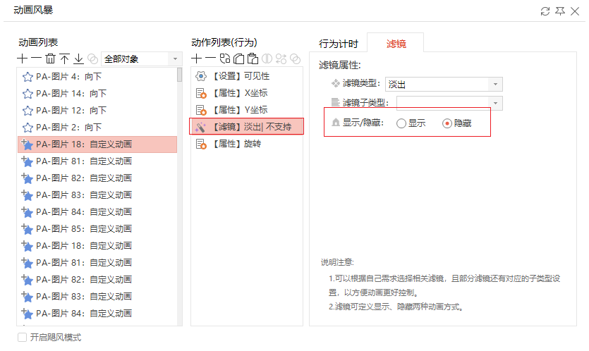Click the add action plus icon
This screenshot has width=589, height=351.
point(197,58)
